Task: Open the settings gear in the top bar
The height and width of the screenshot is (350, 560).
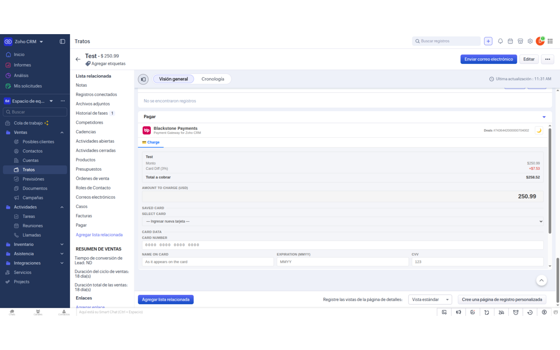Action: [x=530, y=41]
